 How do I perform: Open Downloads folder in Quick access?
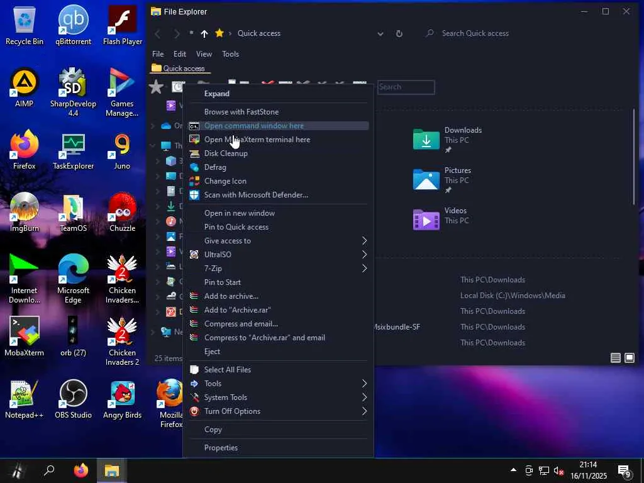(447, 140)
